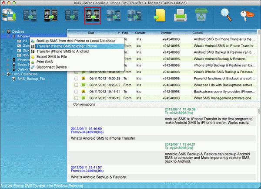Viewport: 261px width, 189px height.
Task: Click the printer toolbar icon
Action: 180,15
